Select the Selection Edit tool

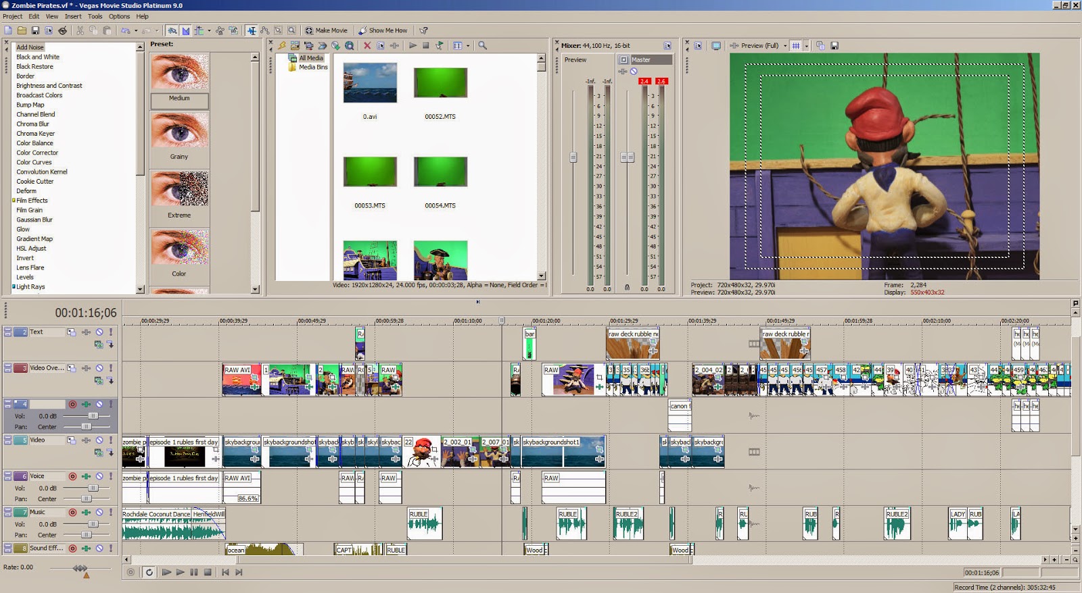[278, 30]
